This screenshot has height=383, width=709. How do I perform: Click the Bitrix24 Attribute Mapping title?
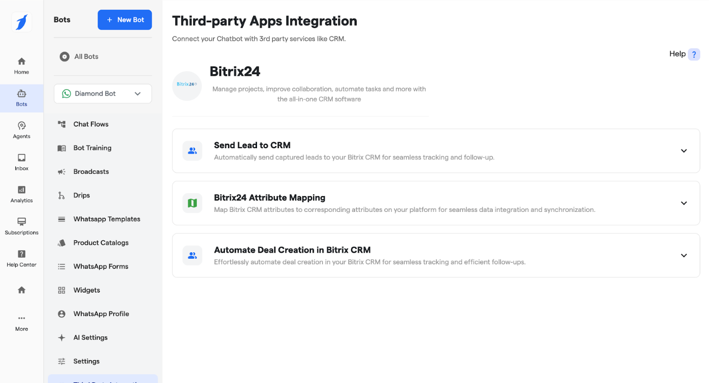click(x=270, y=198)
